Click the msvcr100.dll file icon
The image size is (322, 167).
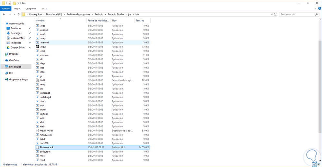coord(37,131)
